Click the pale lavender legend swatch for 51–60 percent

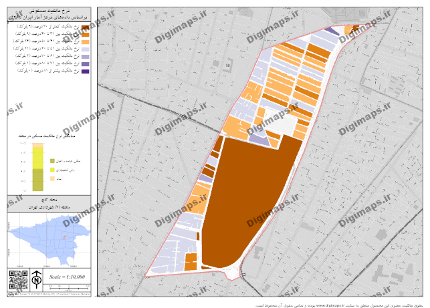pos(86,49)
